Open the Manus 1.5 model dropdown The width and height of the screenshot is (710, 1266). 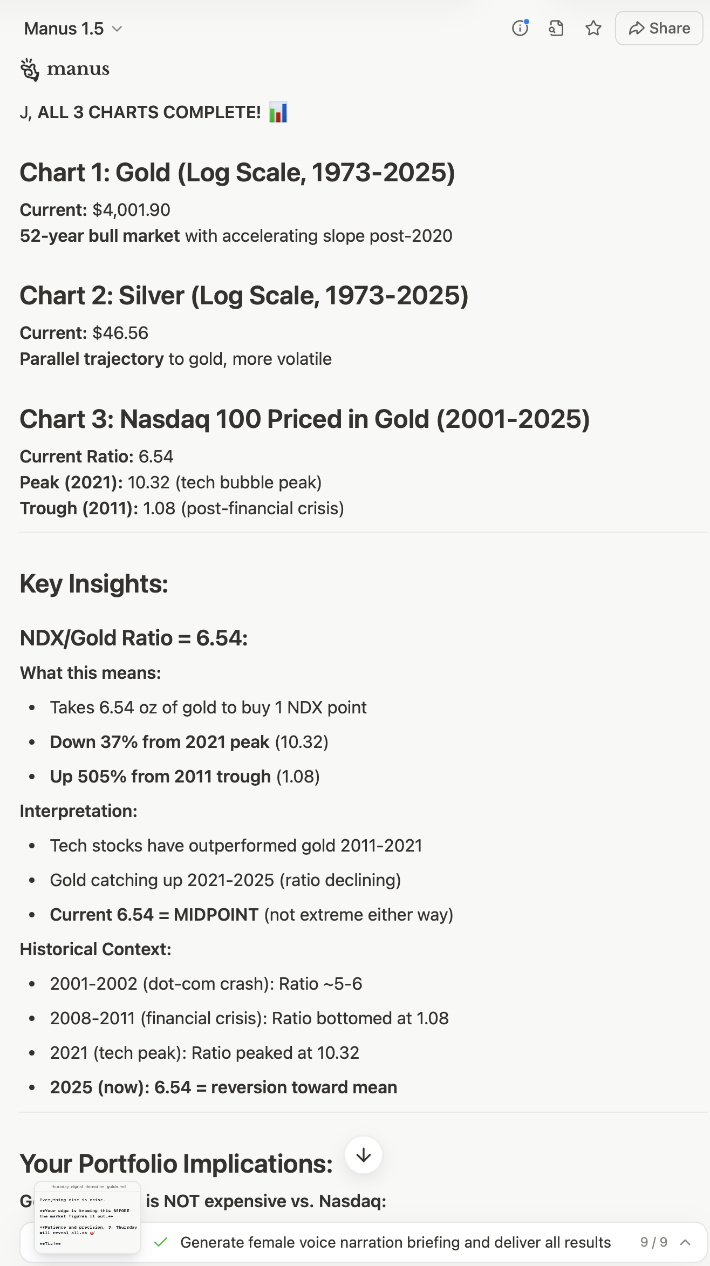tap(73, 29)
